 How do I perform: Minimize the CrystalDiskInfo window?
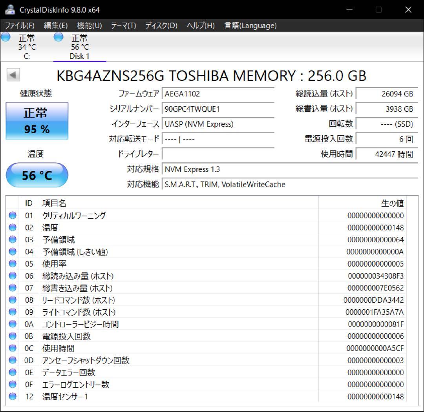[349, 9]
